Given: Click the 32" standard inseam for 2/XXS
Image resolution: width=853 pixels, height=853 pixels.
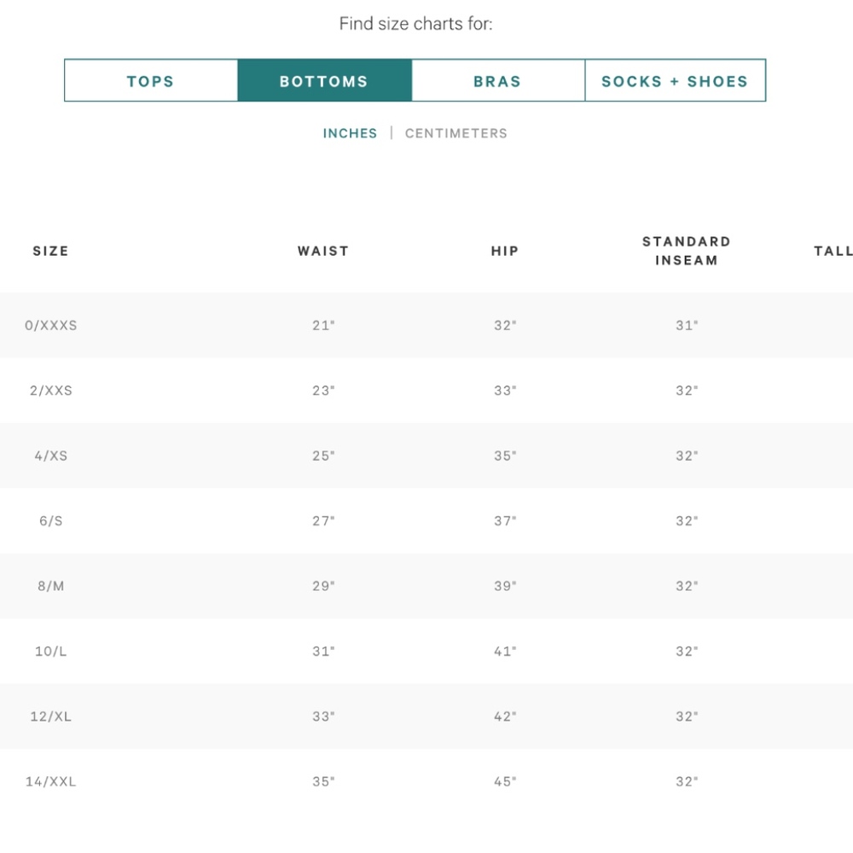Looking at the screenshot, I should (x=687, y=391).
